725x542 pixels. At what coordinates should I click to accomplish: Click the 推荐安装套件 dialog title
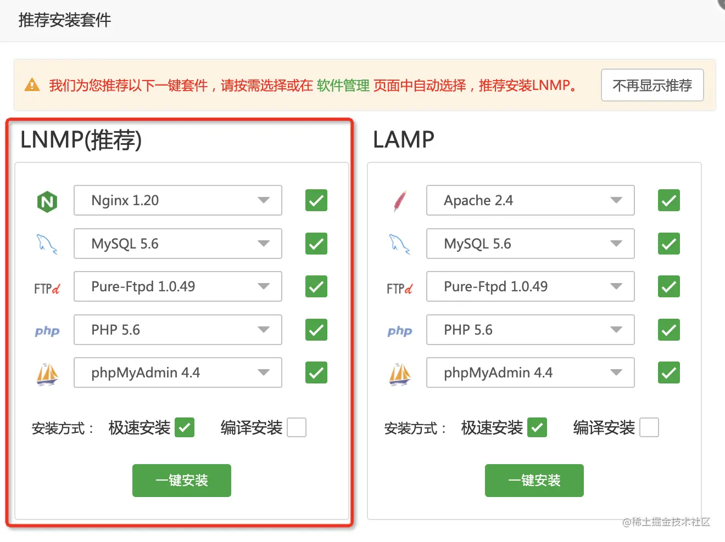(65, 20)
